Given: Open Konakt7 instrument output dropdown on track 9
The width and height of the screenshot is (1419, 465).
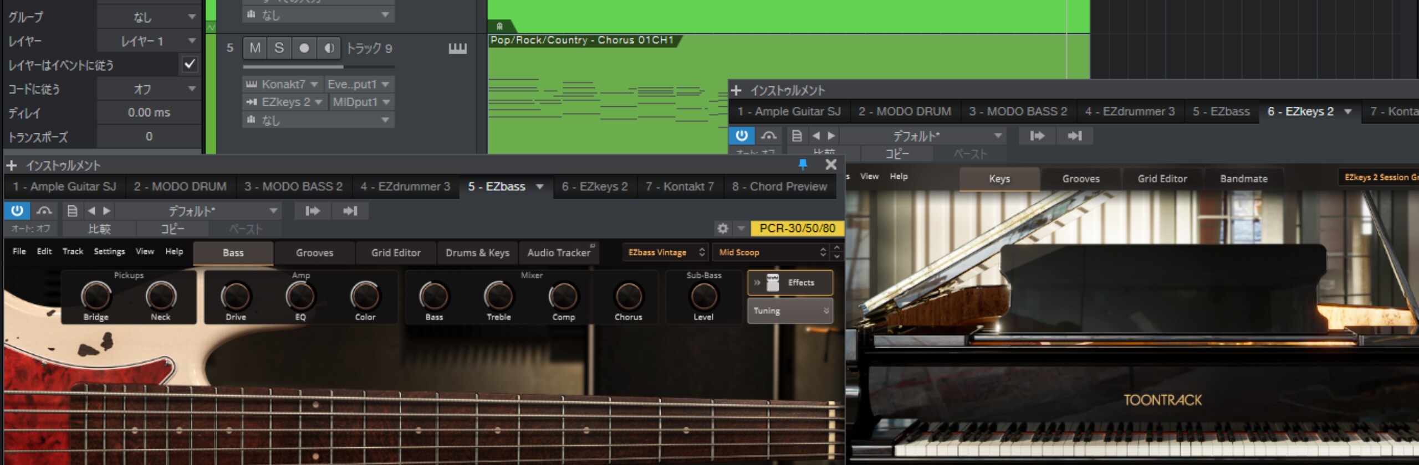Looking at the screenshot, I should tap(282, 84).
